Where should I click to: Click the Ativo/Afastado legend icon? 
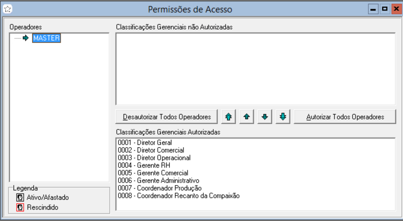[x=20, y=198]
